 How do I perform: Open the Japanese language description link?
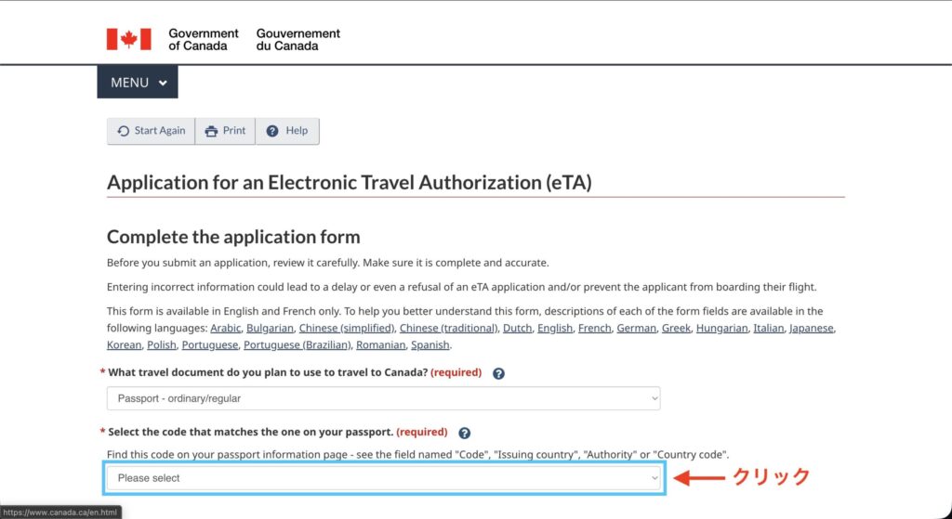coord(812,329)
